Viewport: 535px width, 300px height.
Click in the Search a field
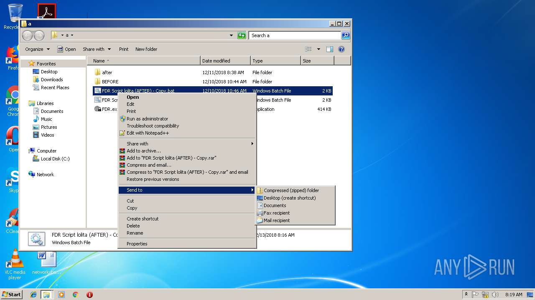[x=295, y=35]
